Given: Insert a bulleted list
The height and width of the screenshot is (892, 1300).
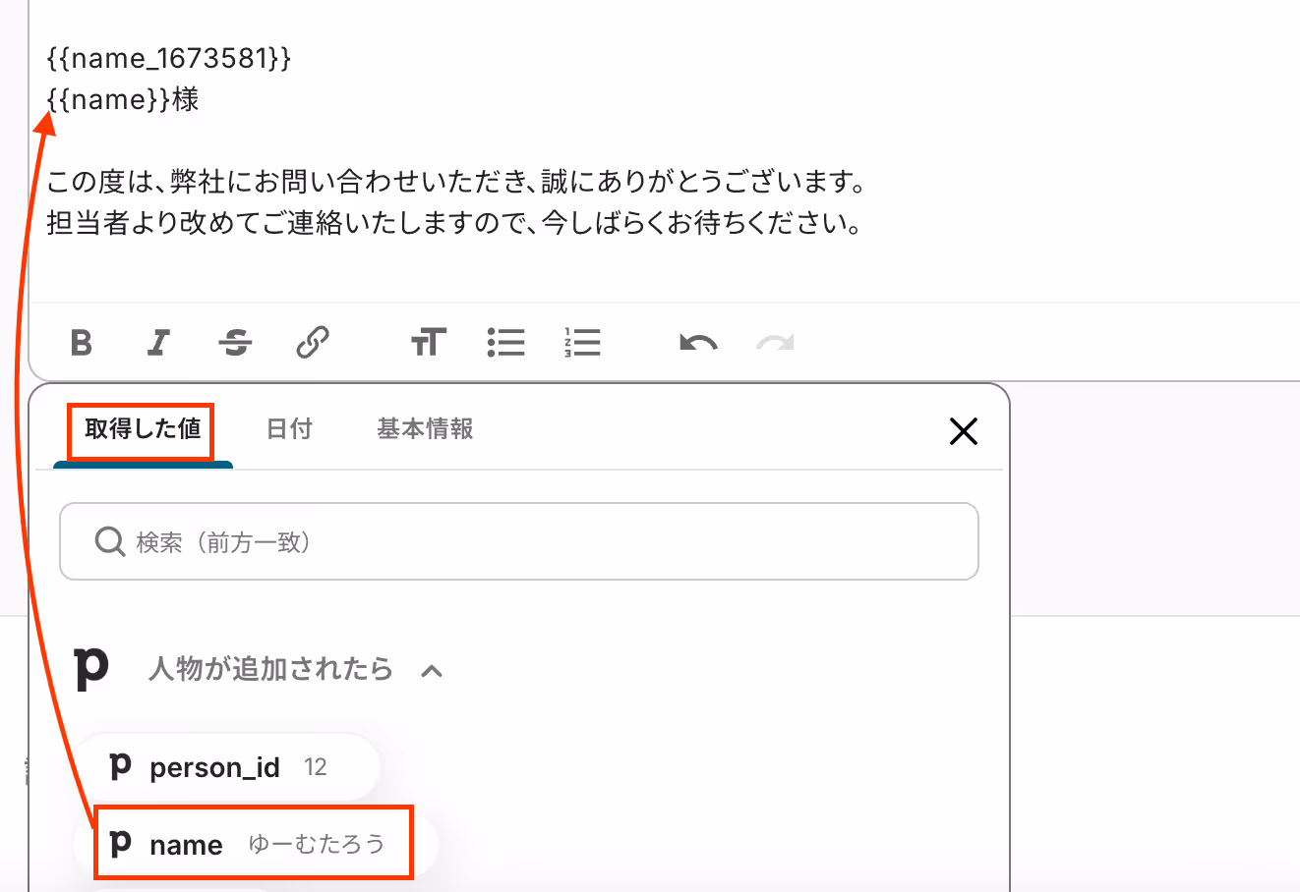Looking at the screenshot, I should coord(505,343).
